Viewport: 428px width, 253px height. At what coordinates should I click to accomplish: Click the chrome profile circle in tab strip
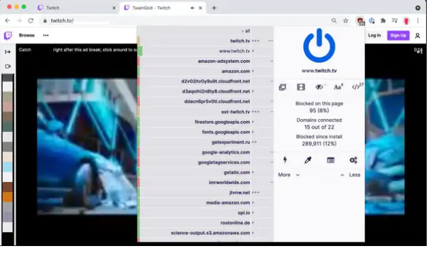coord(418,8)
